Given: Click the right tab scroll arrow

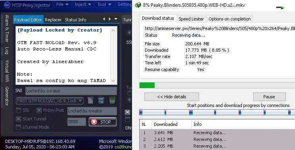Looking at the screenshot, I should [110, 19].
